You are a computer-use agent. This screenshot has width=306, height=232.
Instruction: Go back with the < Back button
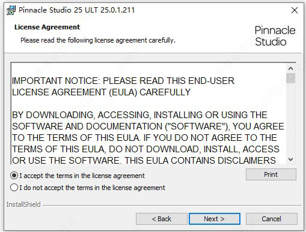tap(162, 219)
